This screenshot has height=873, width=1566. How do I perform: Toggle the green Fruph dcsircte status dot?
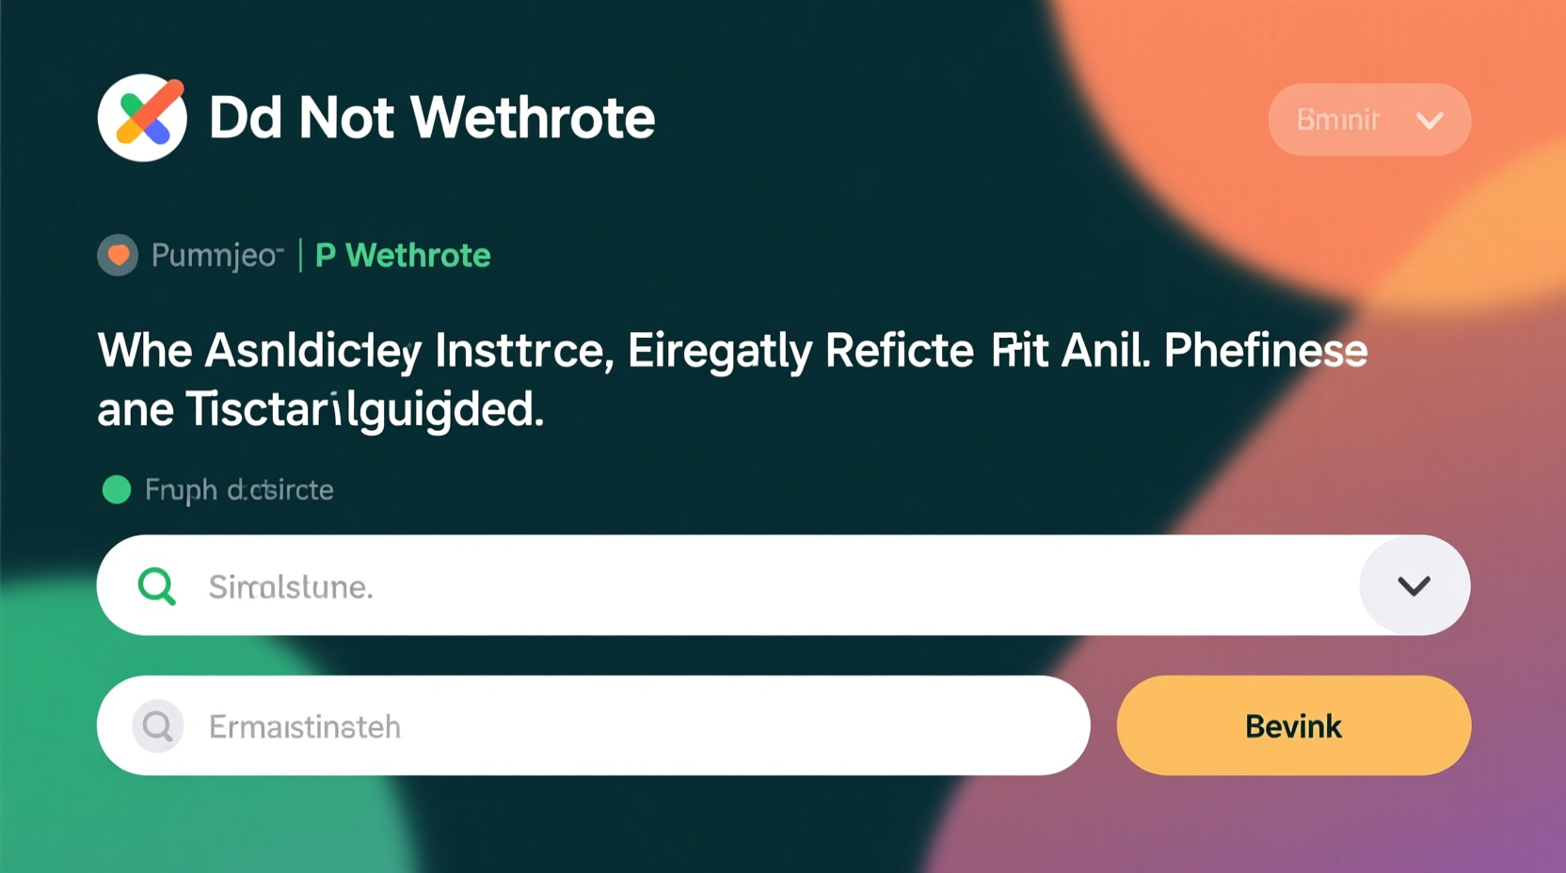(x=117, y=489)
